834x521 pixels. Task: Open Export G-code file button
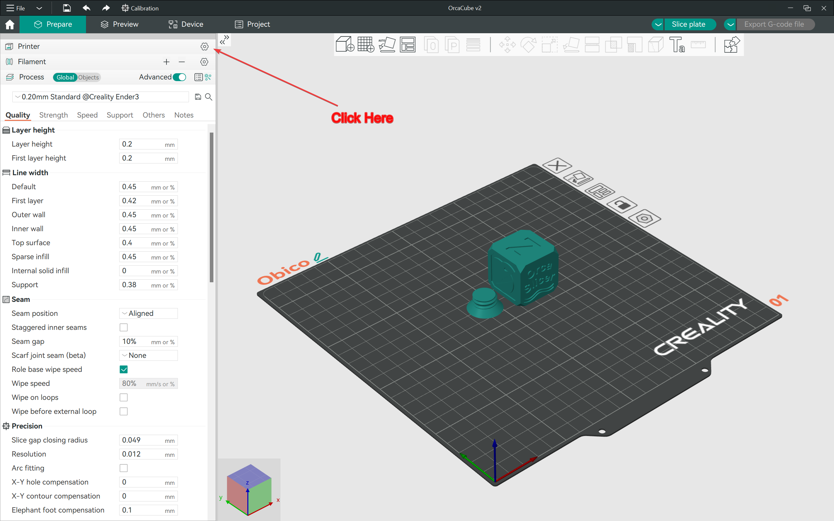point(775,24)
